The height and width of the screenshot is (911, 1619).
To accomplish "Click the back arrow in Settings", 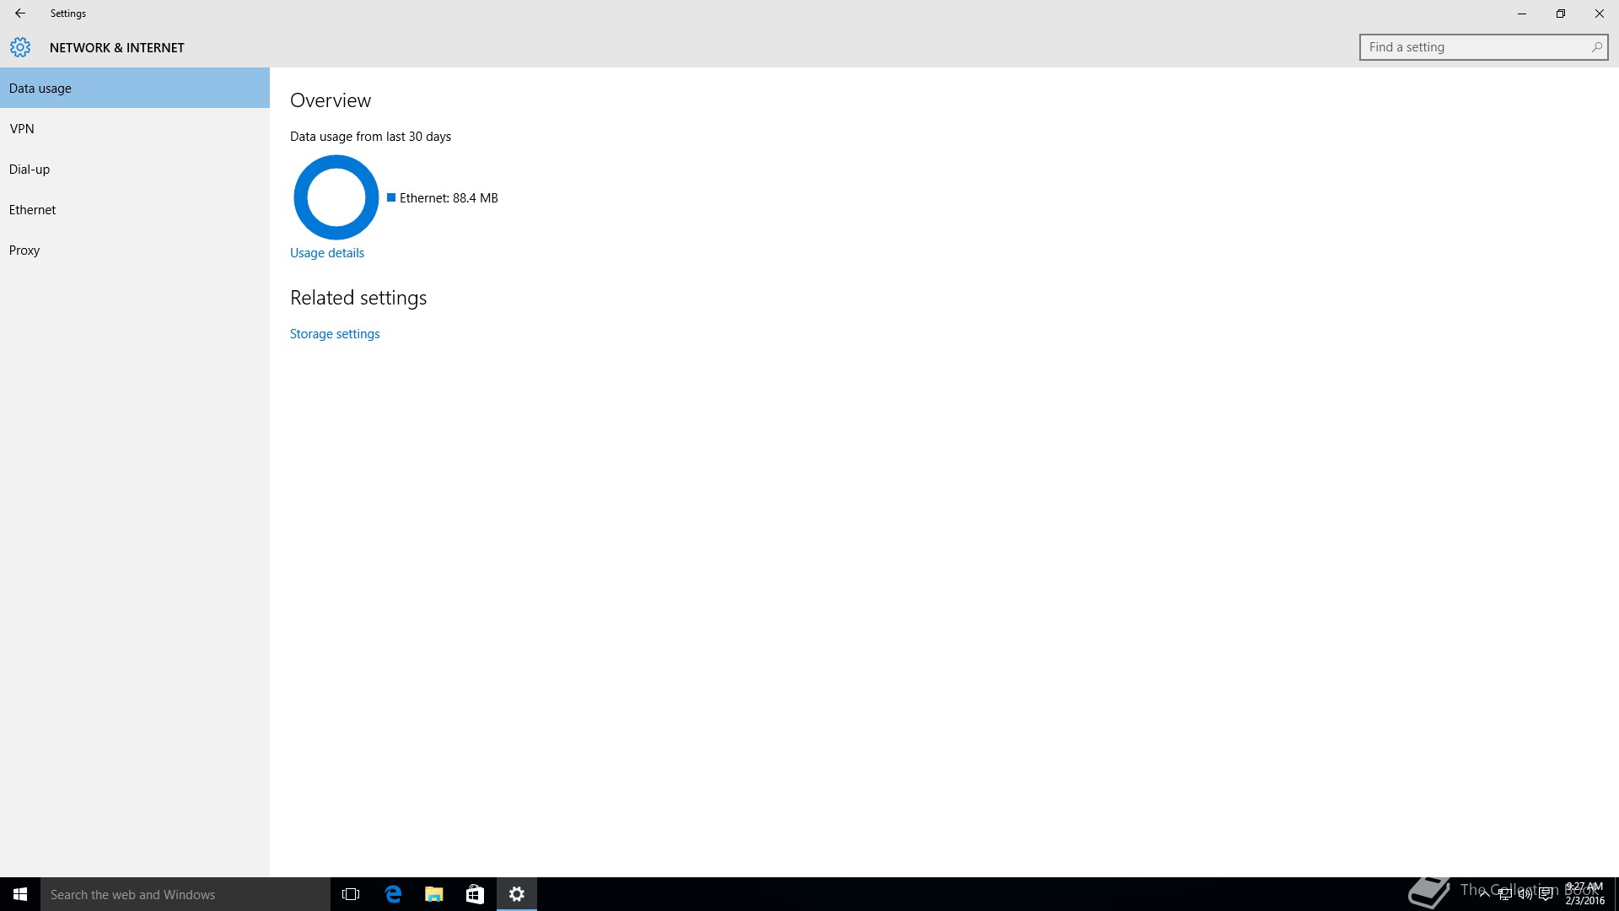I will [x=19, y=13].
